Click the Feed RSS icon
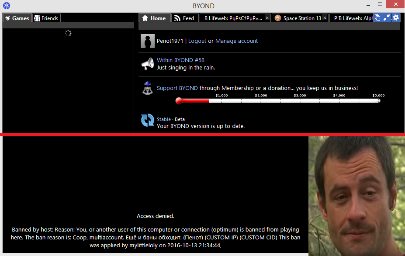405x256 pixels. click(x=177, y=18)
